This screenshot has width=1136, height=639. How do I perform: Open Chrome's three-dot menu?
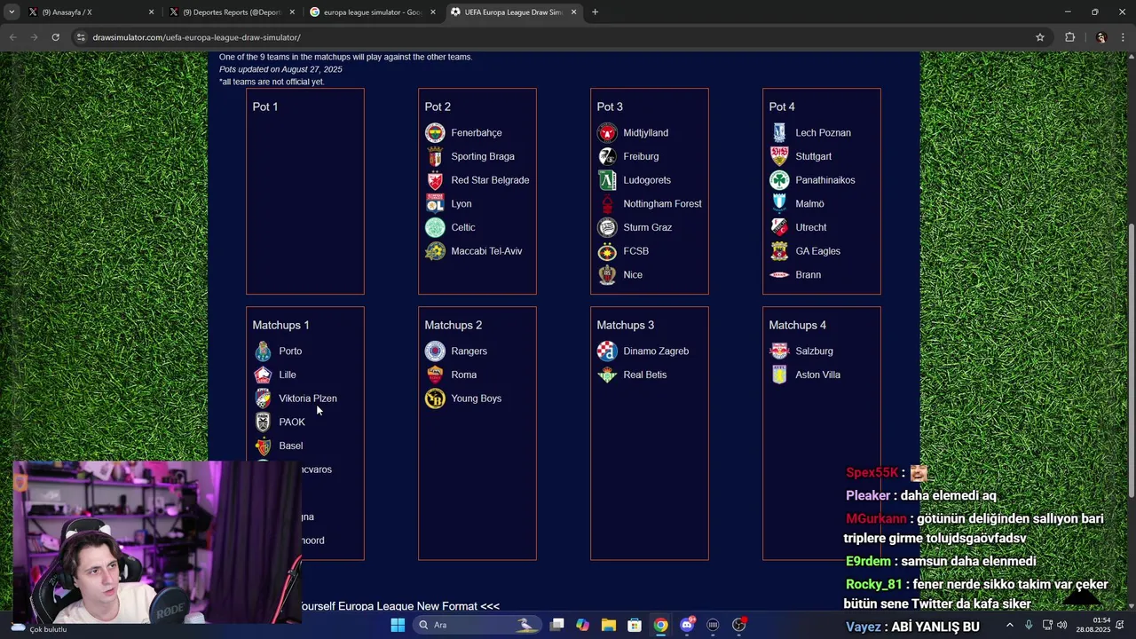[x=1123, y=37]
